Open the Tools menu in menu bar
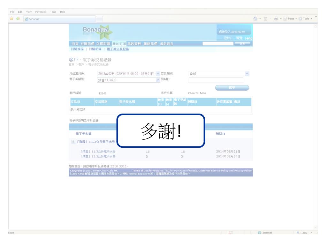The height and width of the screenshot is (245, 327). coord(53,12)
